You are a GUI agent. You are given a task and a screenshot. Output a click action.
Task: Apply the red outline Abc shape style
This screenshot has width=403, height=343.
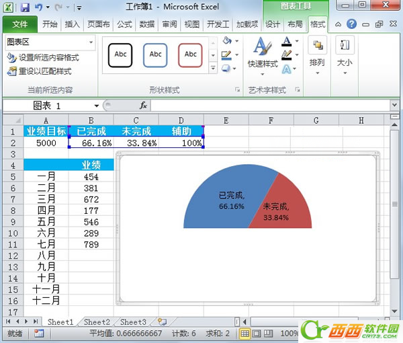(190, 55)
